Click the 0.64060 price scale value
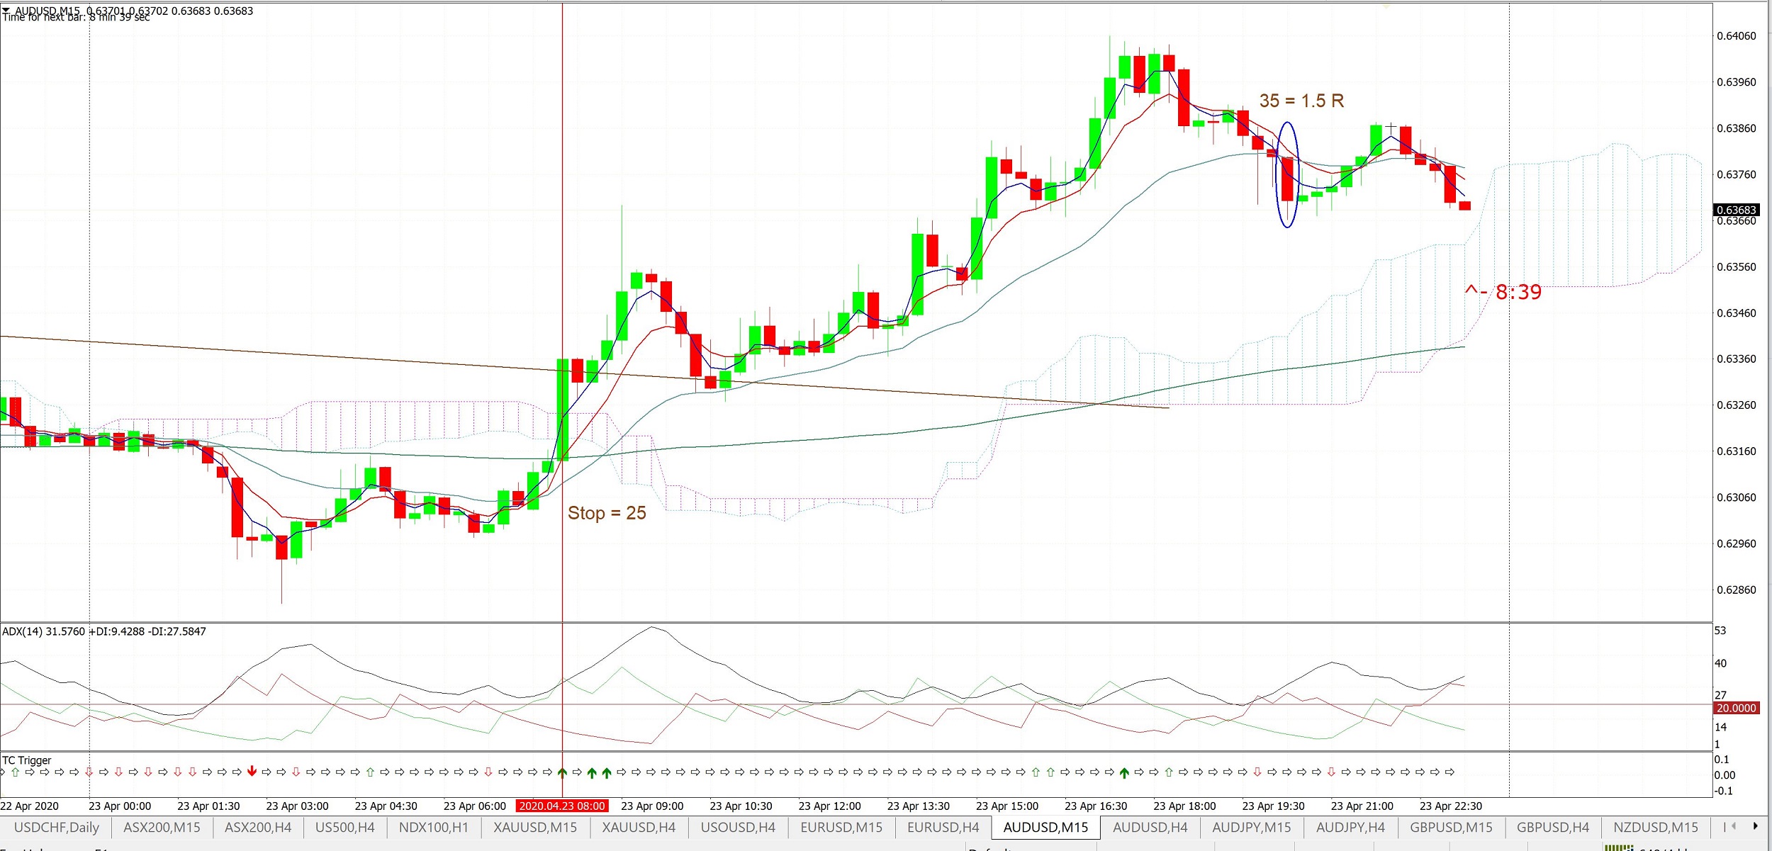This screenshot has height=851, width=1772. (1737, 36)
